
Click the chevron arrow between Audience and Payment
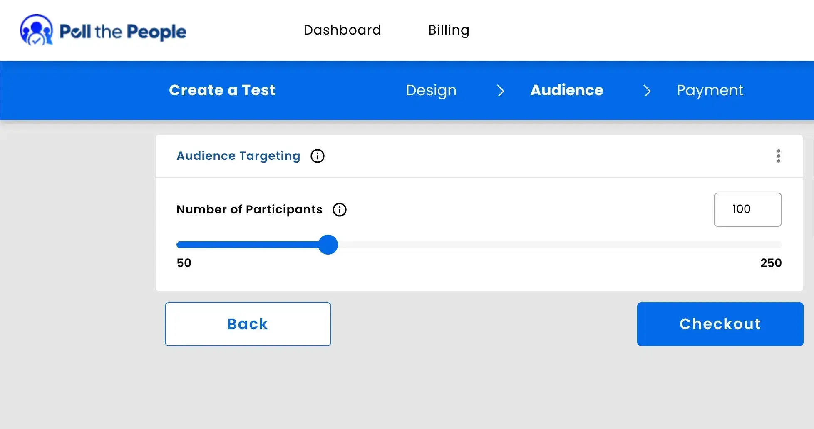(646, 91)
